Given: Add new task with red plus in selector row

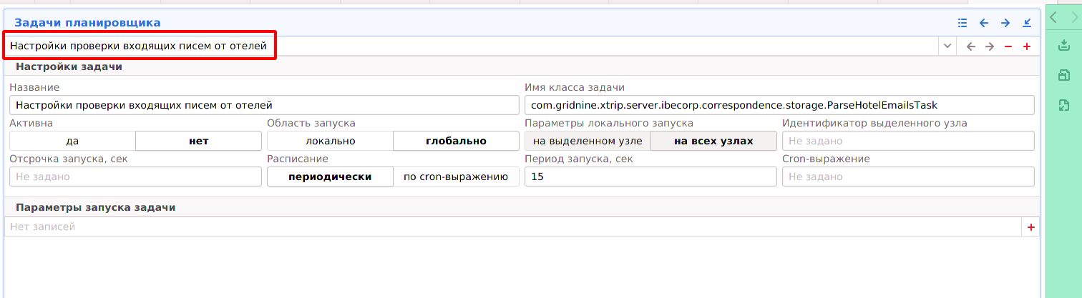Looking at the screenshot, I should tap(1027, 46).
